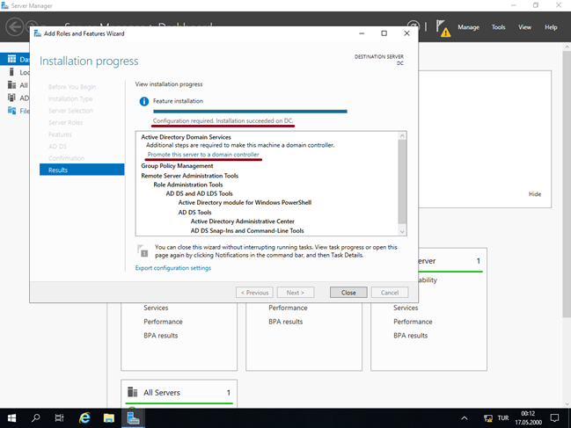Click Active Directory Administrative Center entry
Screen dimensions: 571x428
(243, 221)
